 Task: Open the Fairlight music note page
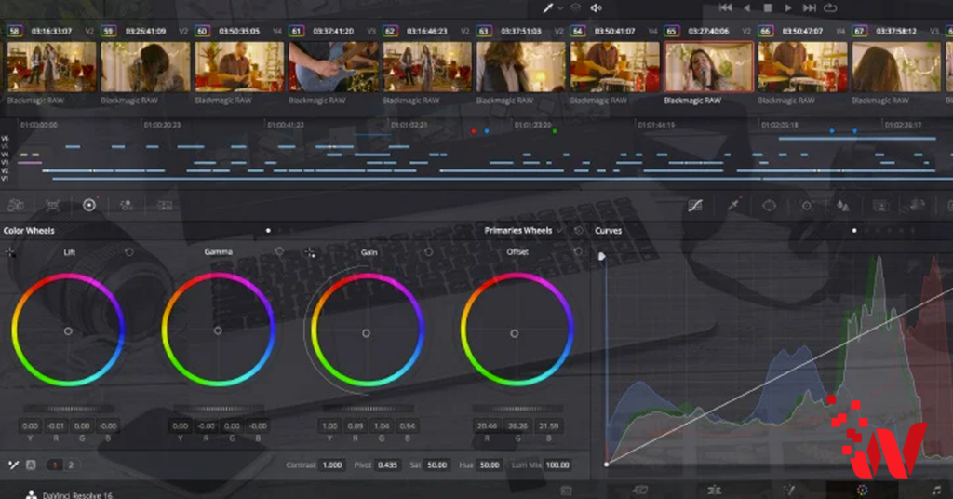(x=936, y=490)
